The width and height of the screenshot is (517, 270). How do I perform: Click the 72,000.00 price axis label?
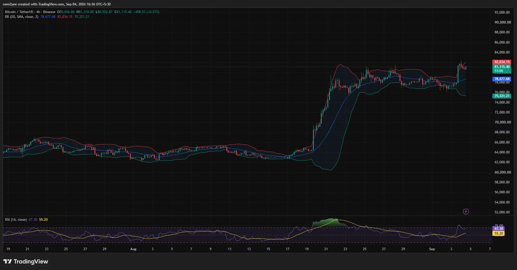[502, 112]
